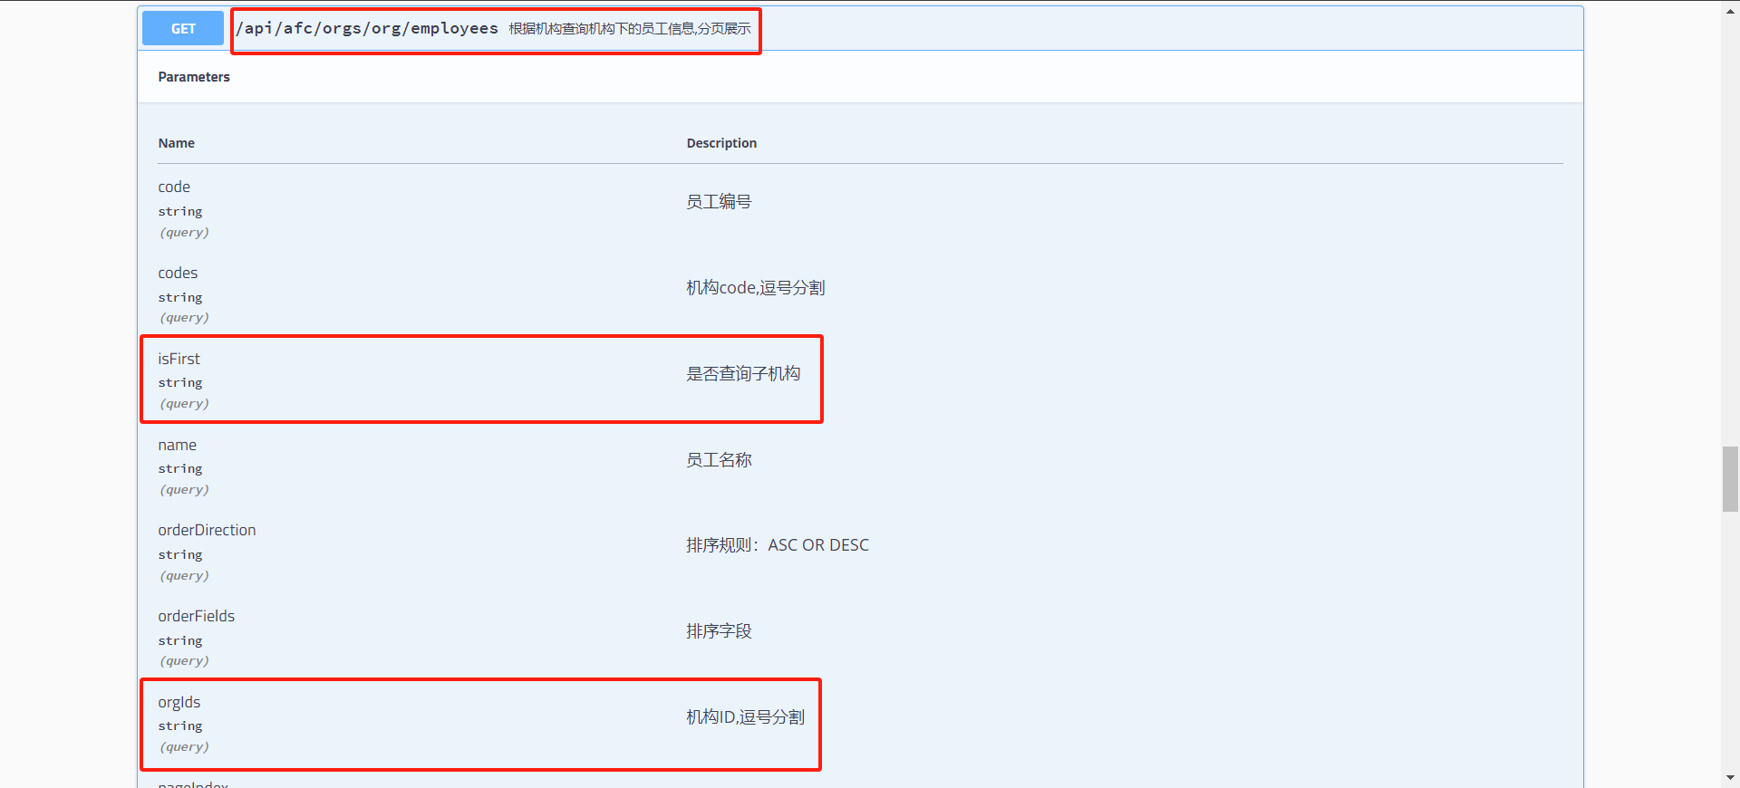The image size is (1740, 788).
Task: Click the 员工编号 description text
Action: pos(719,202)
